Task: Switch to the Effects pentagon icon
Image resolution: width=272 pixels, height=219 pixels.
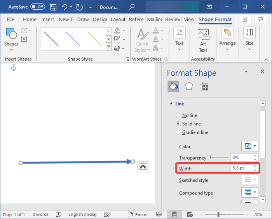Action: tap(189, 86)
